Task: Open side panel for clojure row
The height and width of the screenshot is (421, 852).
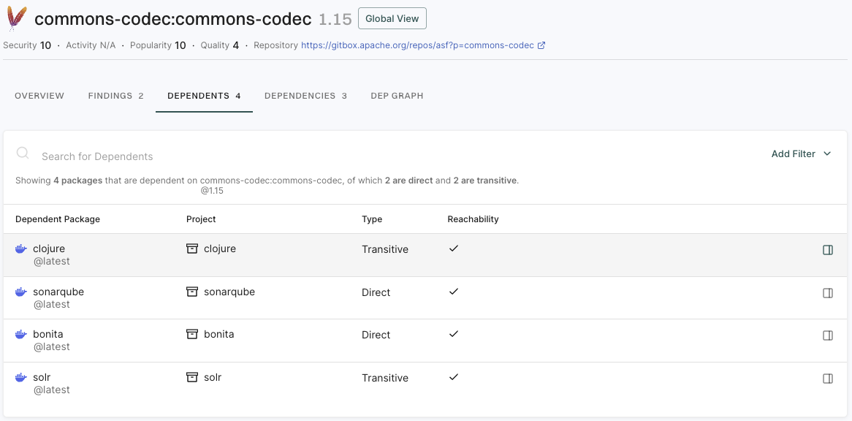Action: [x=827, y=250]
